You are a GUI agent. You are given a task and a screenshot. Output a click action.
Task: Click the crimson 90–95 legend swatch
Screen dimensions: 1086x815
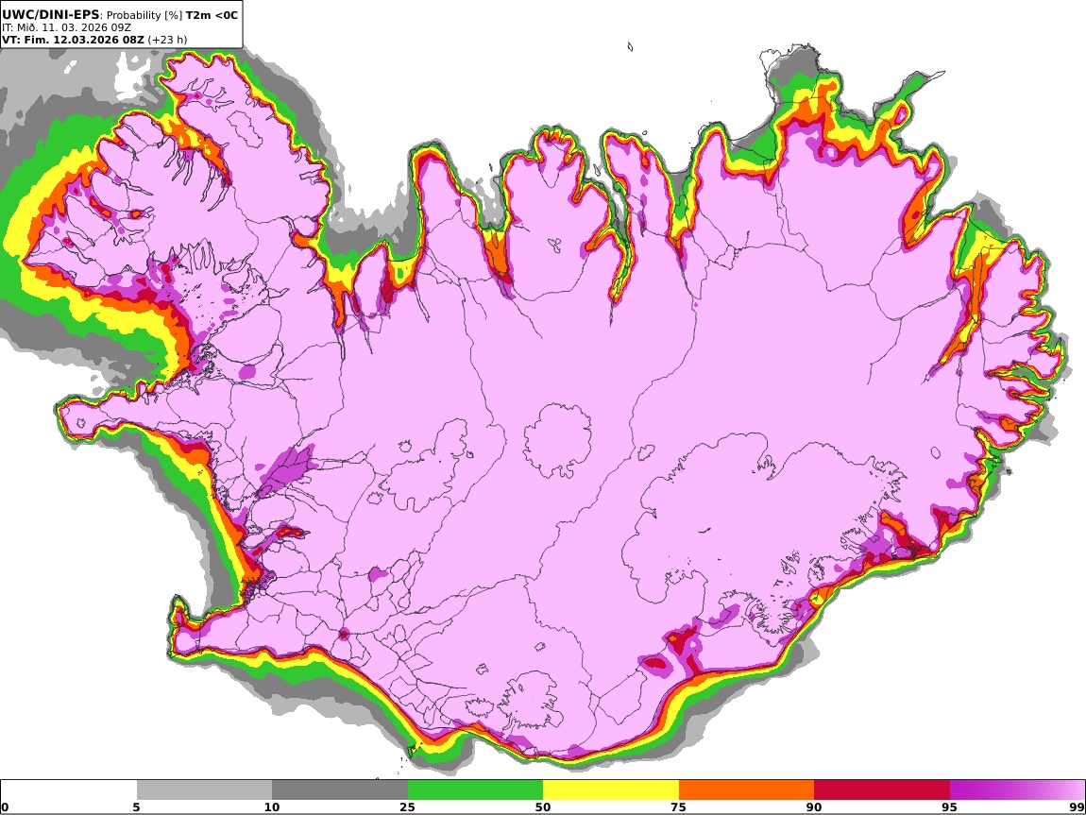click(x=882, y=790)
